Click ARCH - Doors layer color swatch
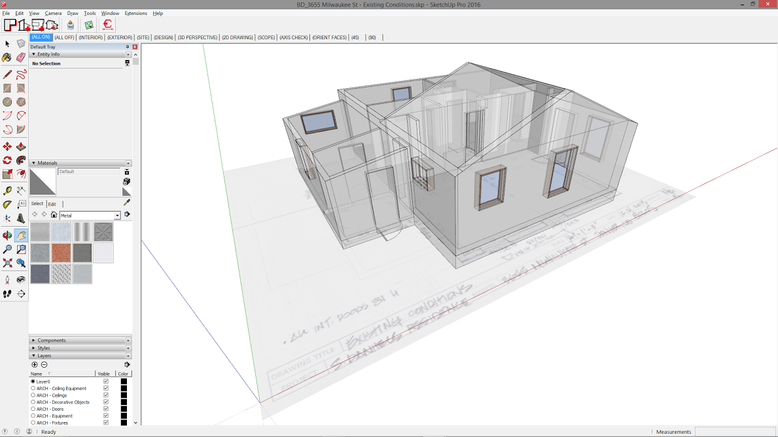Screen dimensions: 778x437 (124, 410)
